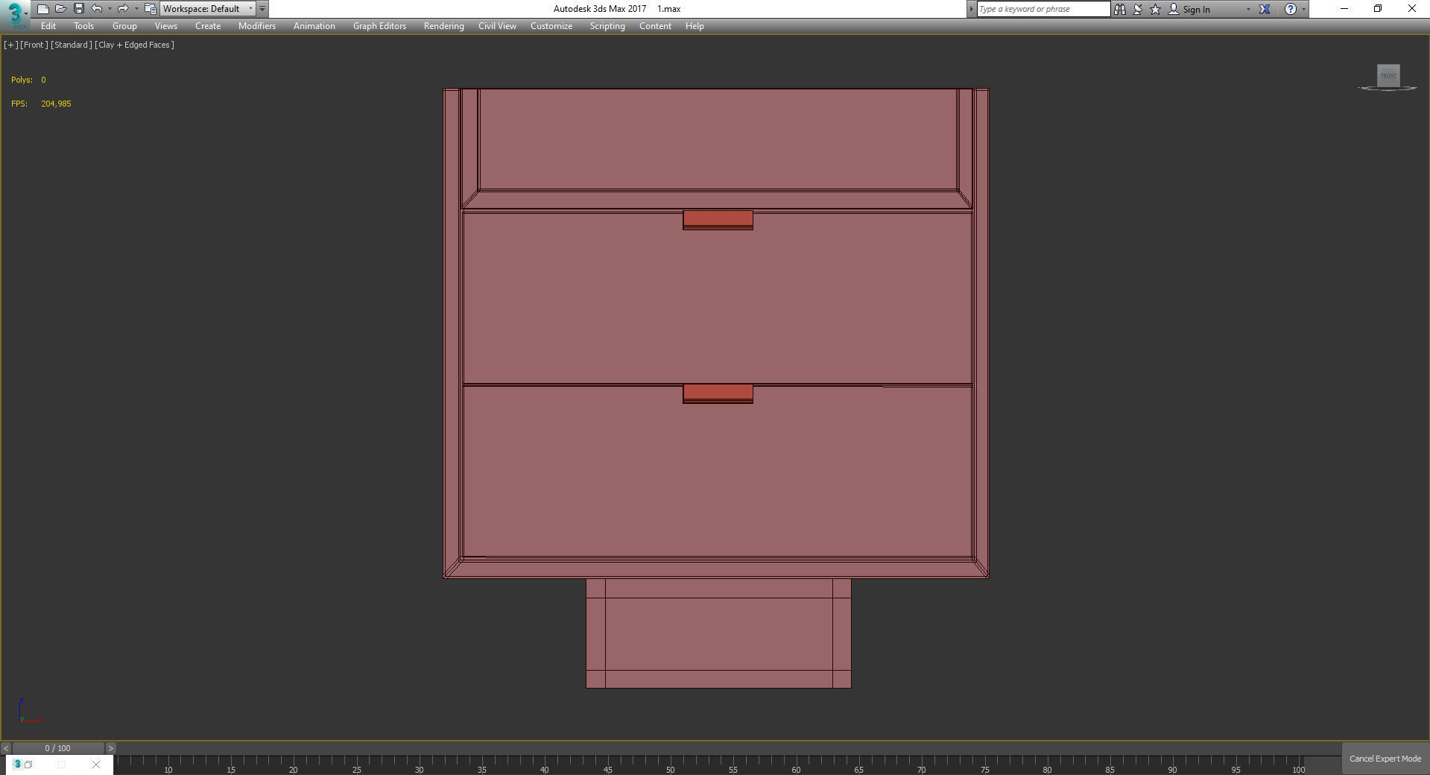This screenshot has height=775, width=1430.
Task: Click the binoculars search icon
Action: pos(1119,9)
